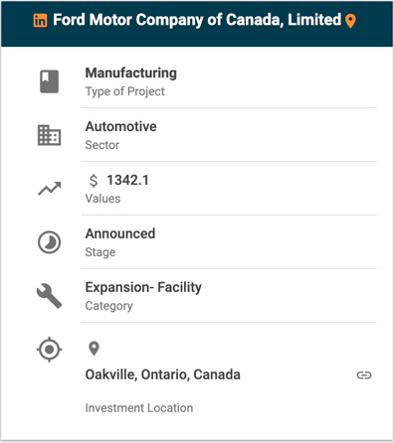Click the Type of Project label
The height and width of the screenshot is (443, 394).
point(124,91)
